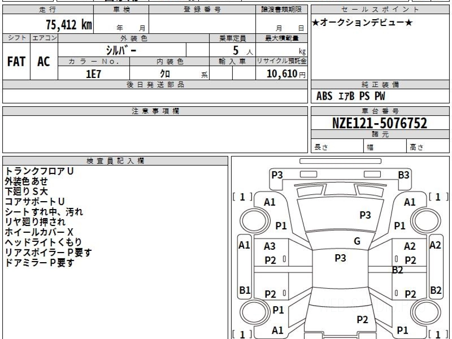Select inspector note リヤ廻り押され
Image resolution: width=452 pixels, height=339 pixels.
pyautogui.click(x=35, y=222)
